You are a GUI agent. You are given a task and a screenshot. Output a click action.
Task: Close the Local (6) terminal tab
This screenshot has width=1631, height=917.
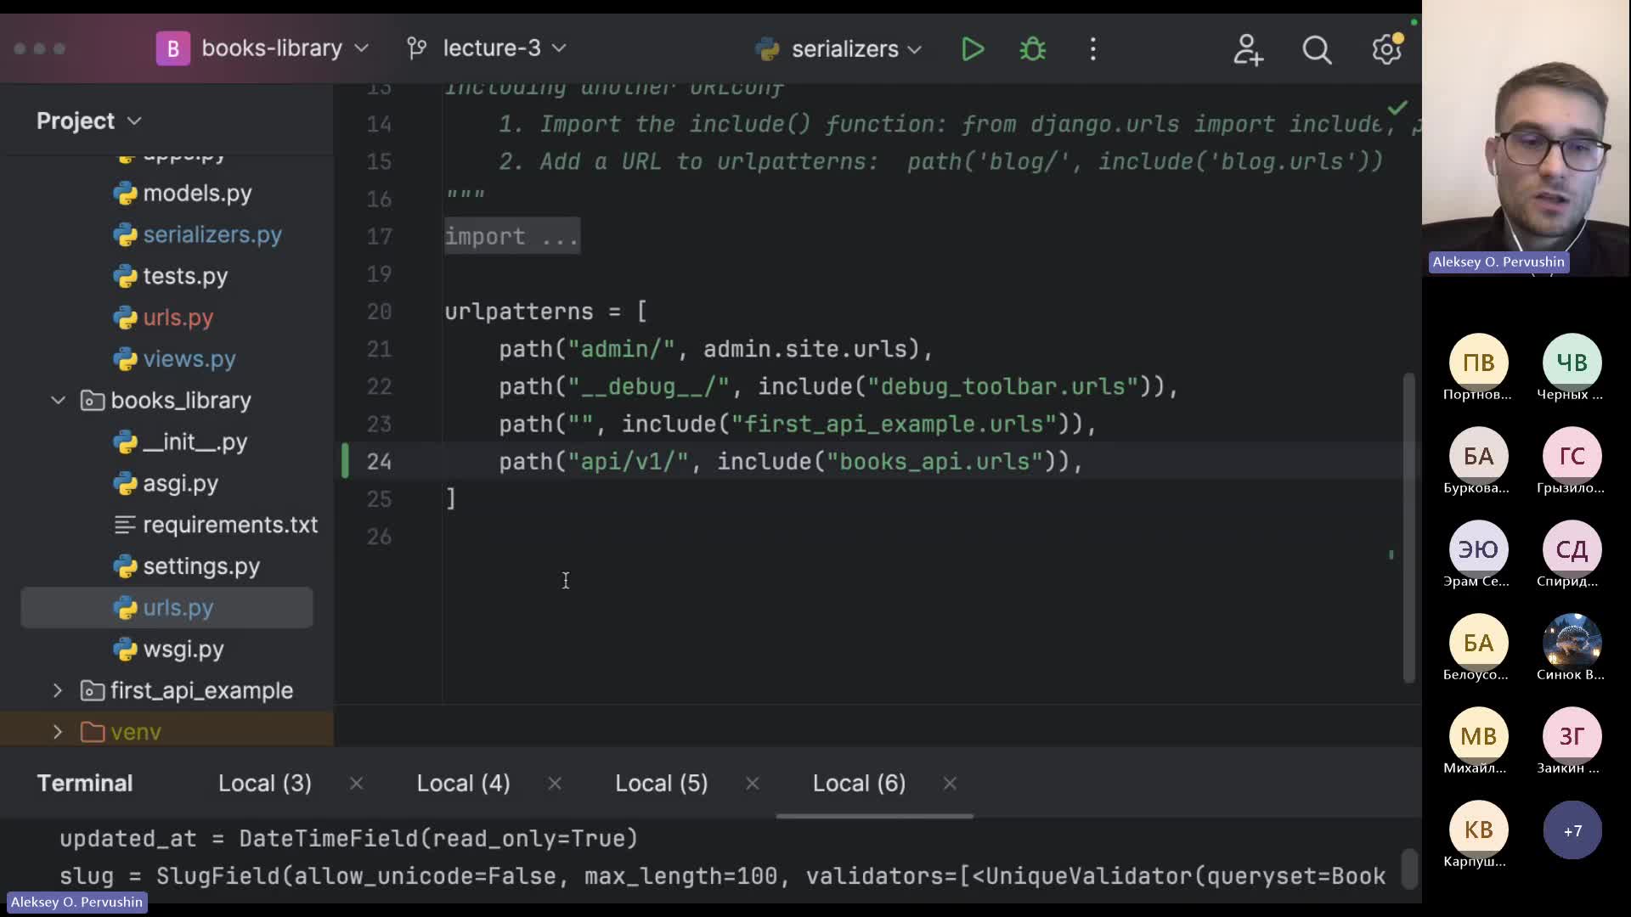(950, 784)
